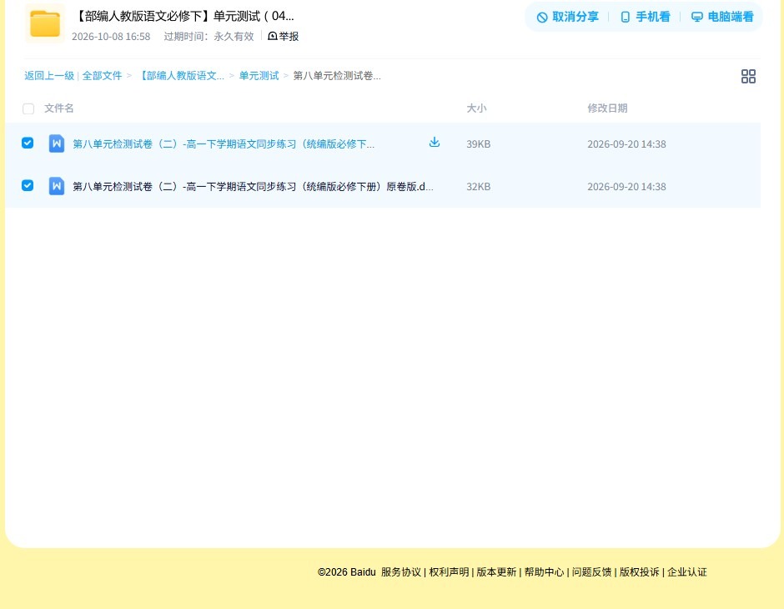The height and width of the screenshot is (609, 784).
Task: Uncheck the 39KB file checkbox
Action: click(x=28, y=143)
